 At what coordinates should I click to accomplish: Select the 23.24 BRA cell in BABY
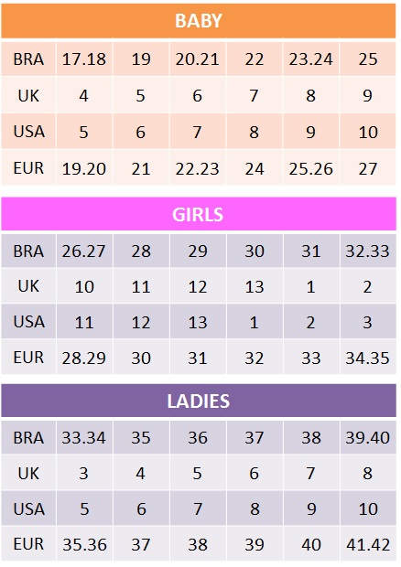click(x=311, y=59)
